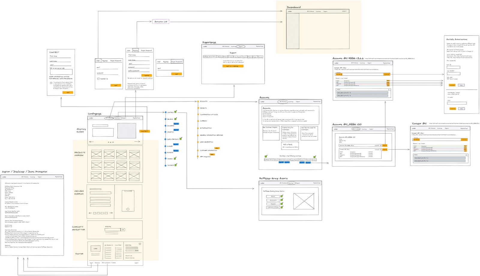Click the orange NEW badge above Customer Information
The image size is (480, 276).
(x=217, y=148)
